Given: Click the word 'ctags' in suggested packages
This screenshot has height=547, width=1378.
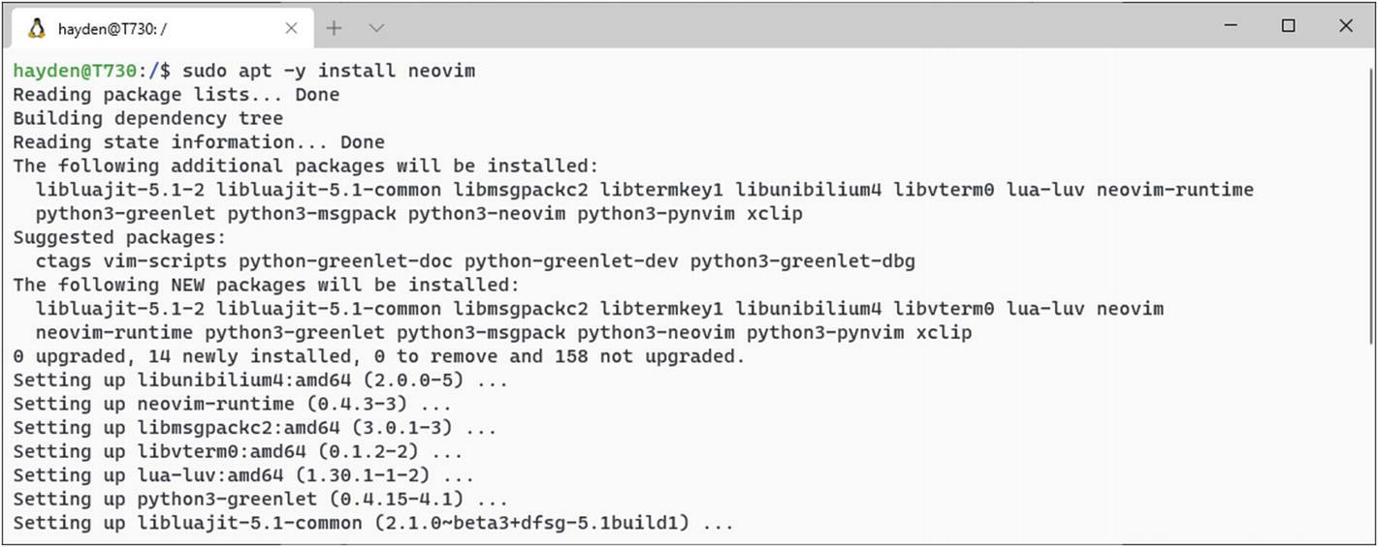Looking at the screenshot, I should point(63,261).
